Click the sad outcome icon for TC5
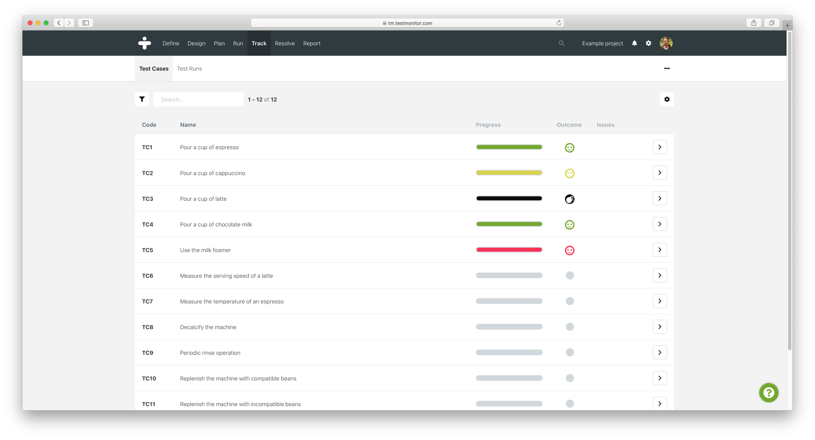815x440 pixels. click(570, 250)
